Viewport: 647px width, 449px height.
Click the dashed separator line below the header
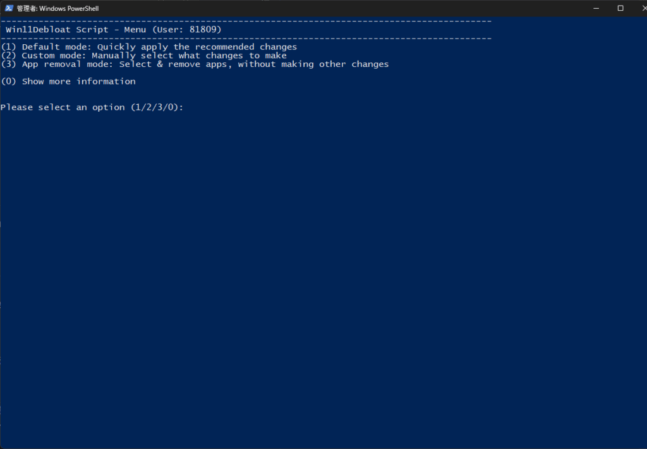246,38
